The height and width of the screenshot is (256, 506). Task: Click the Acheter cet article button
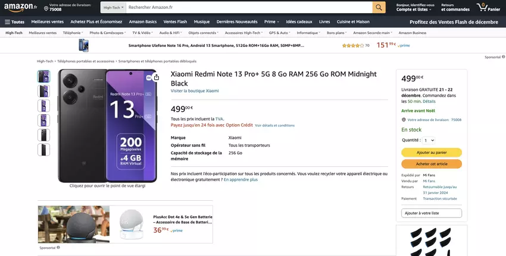click(x=432, y=164)
